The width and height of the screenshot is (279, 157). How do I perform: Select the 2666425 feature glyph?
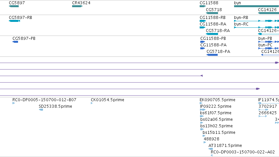tap(263, 116)
